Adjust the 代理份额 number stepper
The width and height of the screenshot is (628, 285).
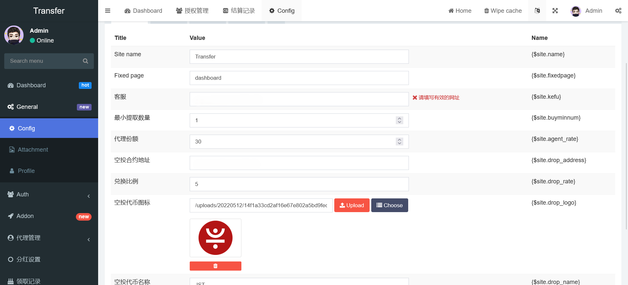pyautogui.click(x=399, y=142)
